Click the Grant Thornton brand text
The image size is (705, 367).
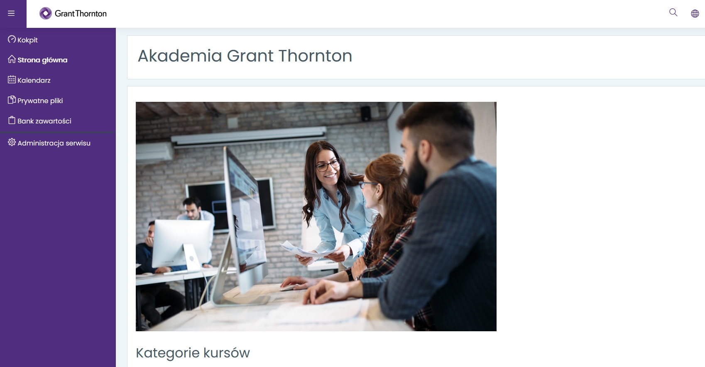coord(81,14)
